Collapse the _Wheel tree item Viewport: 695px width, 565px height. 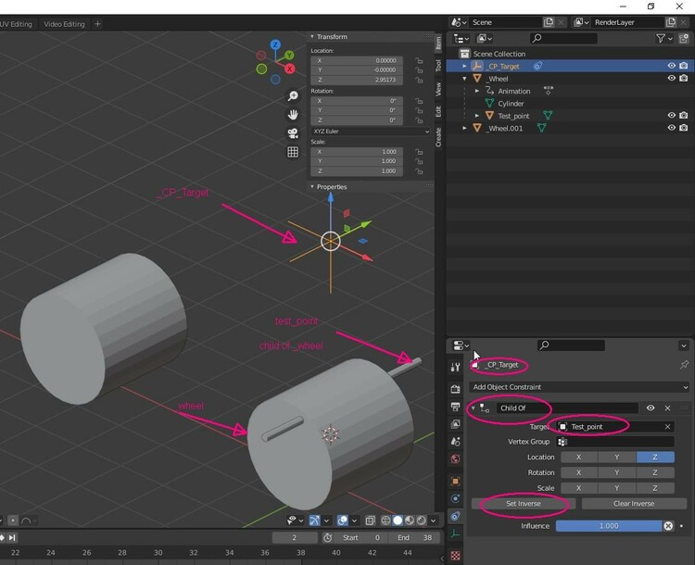(x=465, y=79)
